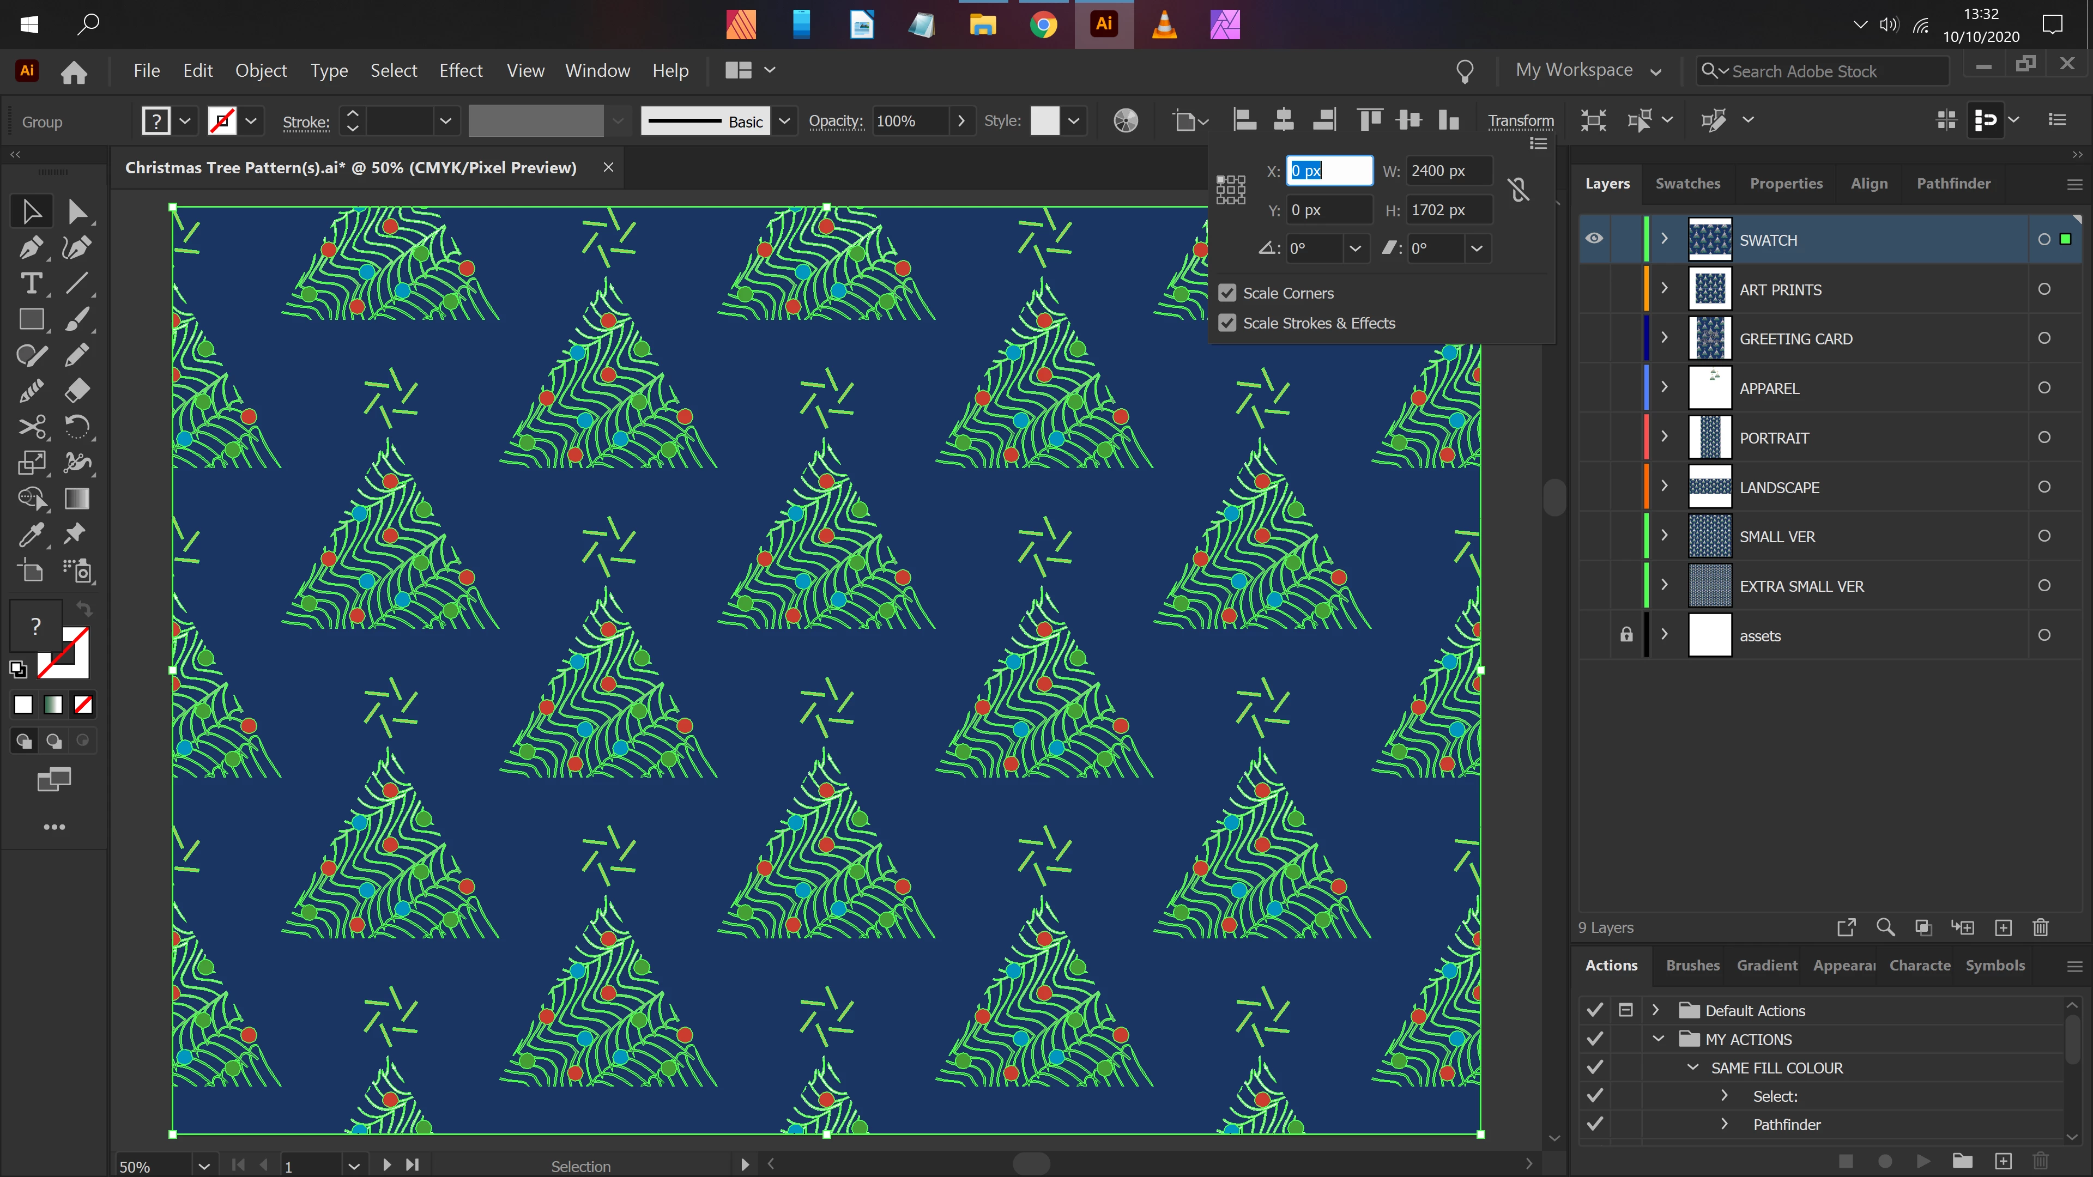Open the Effect menu

461,71
